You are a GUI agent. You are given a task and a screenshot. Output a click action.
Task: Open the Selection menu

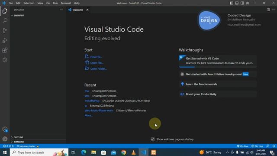(x=29, y=3)
